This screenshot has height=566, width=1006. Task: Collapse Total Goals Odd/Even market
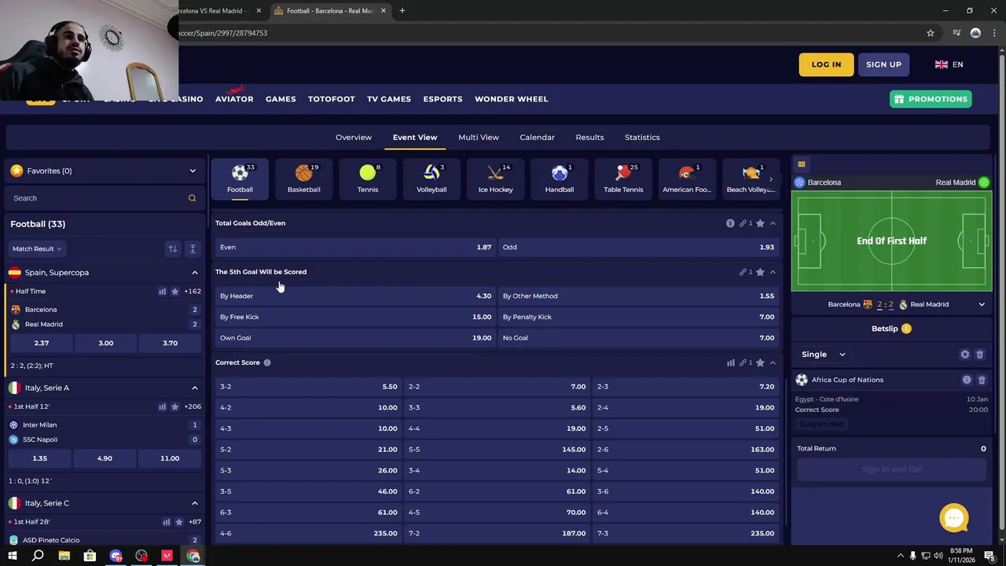[x=773, y=223]
